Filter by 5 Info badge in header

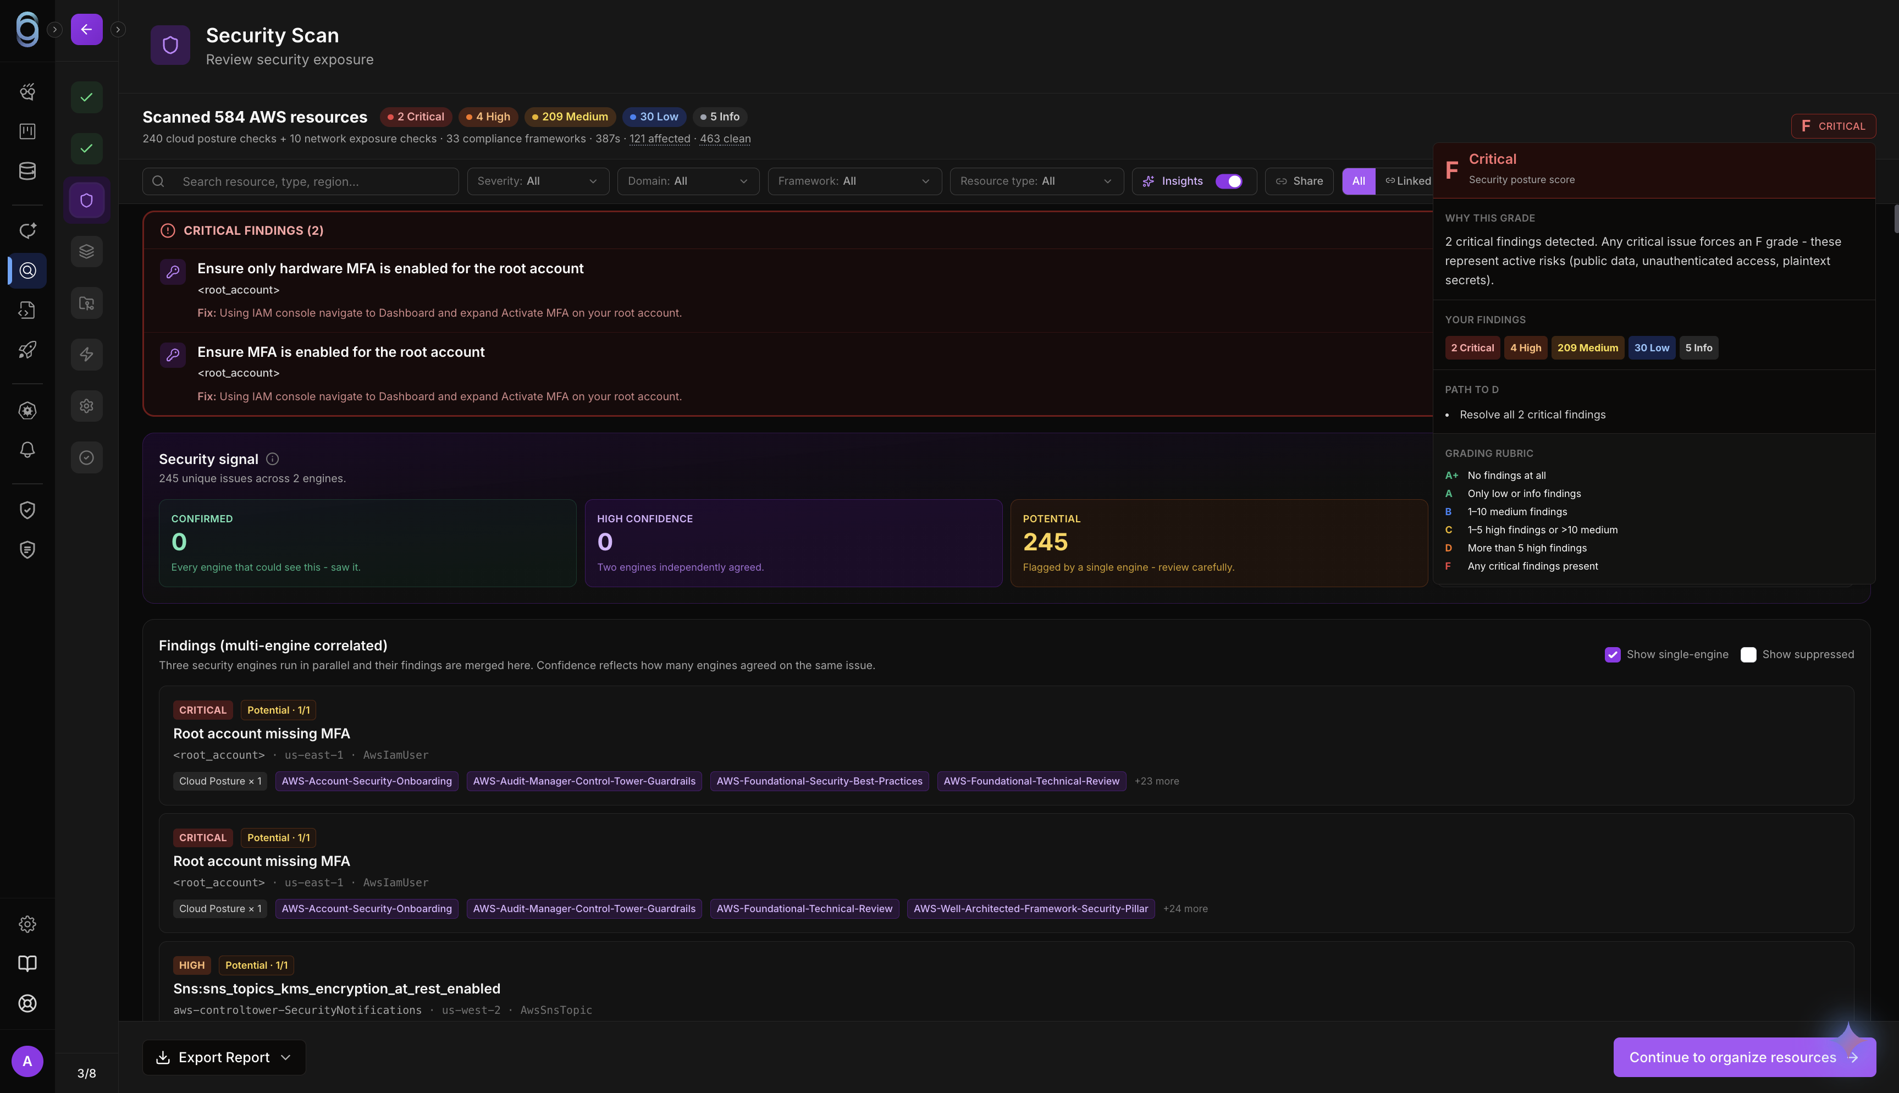pyautogui.click(x=720, y=117)
